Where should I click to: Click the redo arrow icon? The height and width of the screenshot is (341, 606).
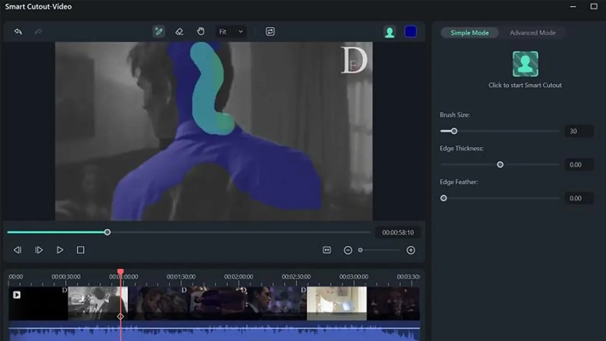click(x=38, y=31)
